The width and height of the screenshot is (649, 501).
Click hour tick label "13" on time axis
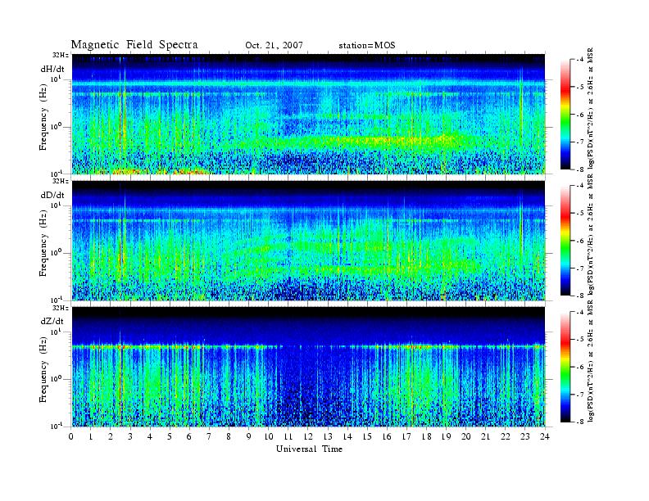click(x=328, y=436)
